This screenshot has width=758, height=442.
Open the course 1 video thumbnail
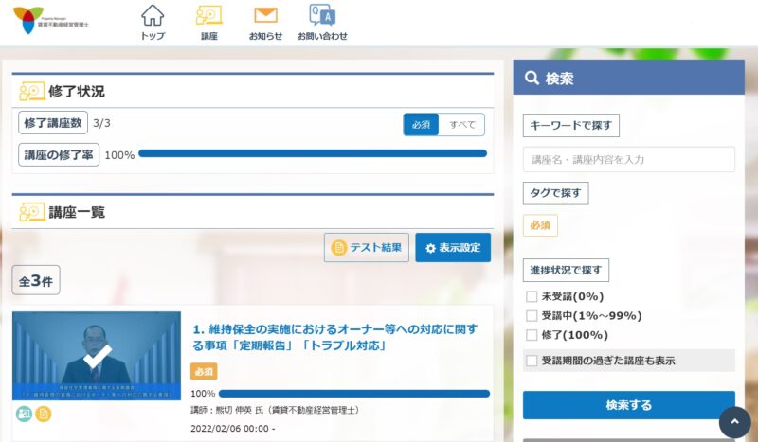(97, 356)
